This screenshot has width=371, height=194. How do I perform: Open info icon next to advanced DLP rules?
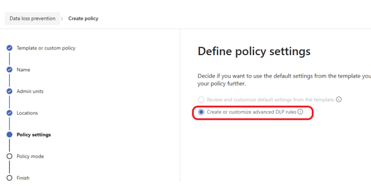[300, 112]
